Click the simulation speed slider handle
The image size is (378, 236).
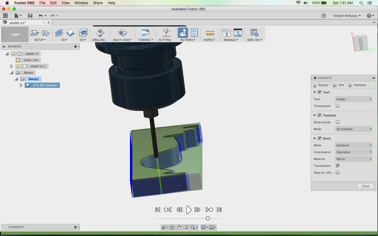click(208, 218)
